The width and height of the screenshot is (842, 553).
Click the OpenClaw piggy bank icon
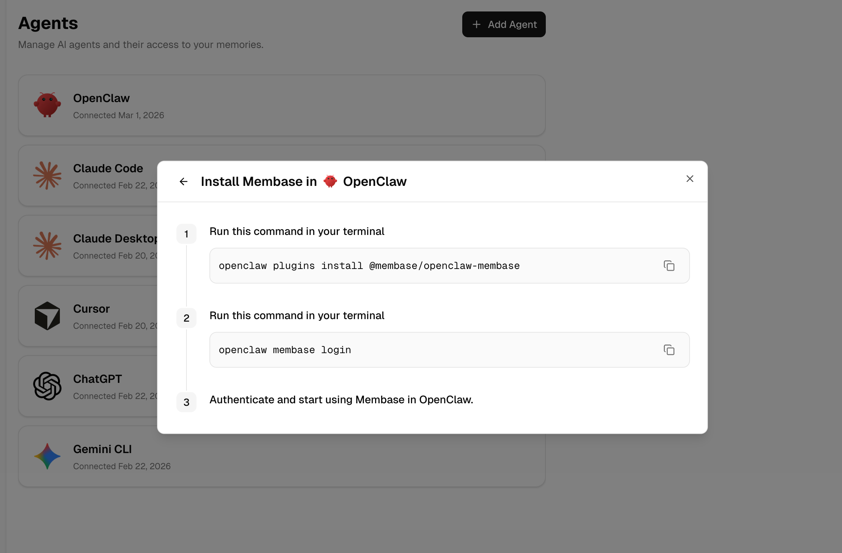point(47,105)
